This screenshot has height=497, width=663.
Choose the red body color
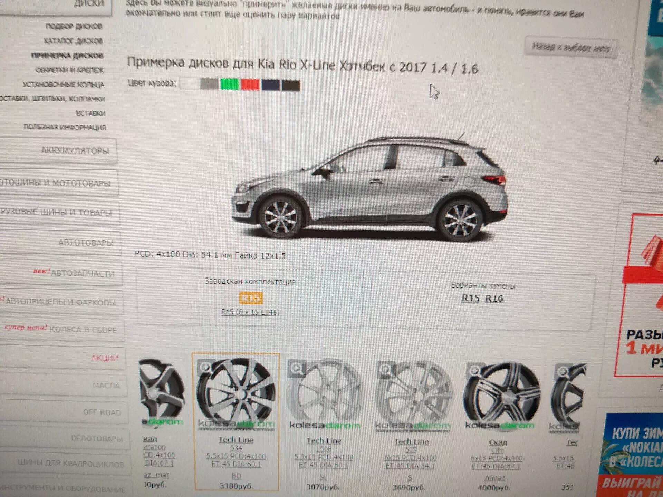250,85
